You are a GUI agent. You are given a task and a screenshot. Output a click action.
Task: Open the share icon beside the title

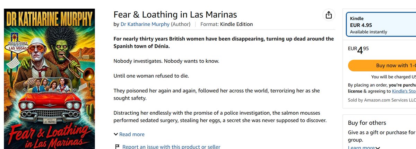click(329, 15)
